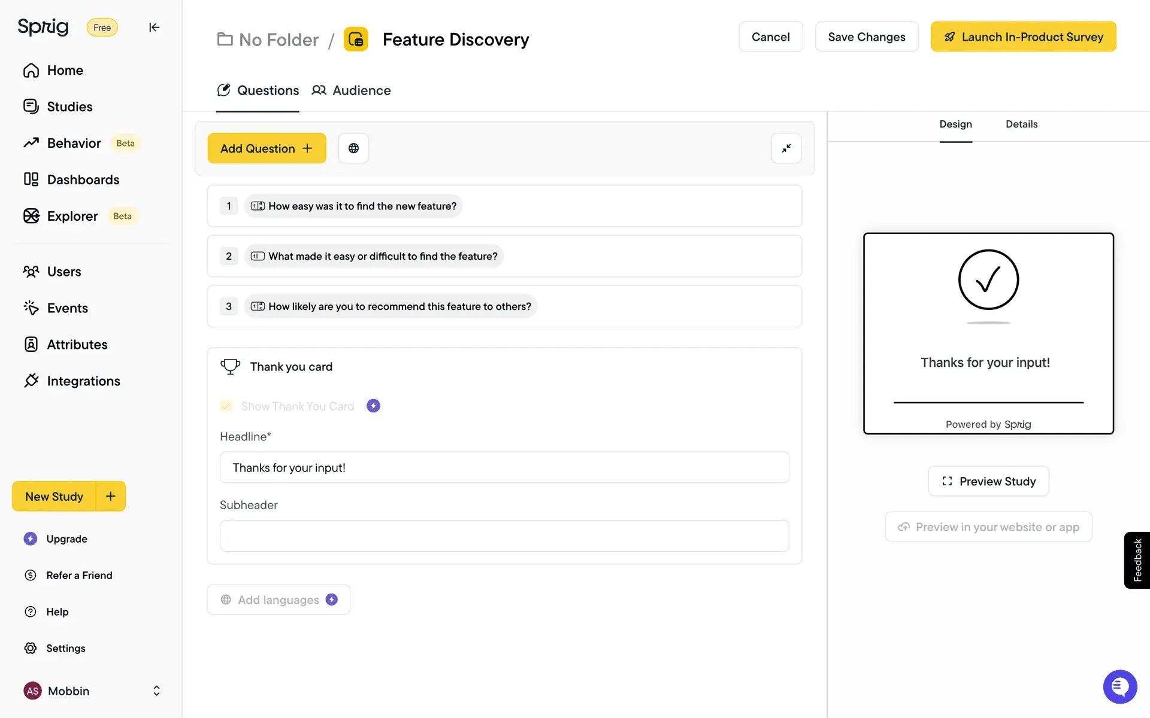Screen dimensions: 1150x718
Task: Click the No Folder breadcrumb icon
Action: tap(225, 39)
